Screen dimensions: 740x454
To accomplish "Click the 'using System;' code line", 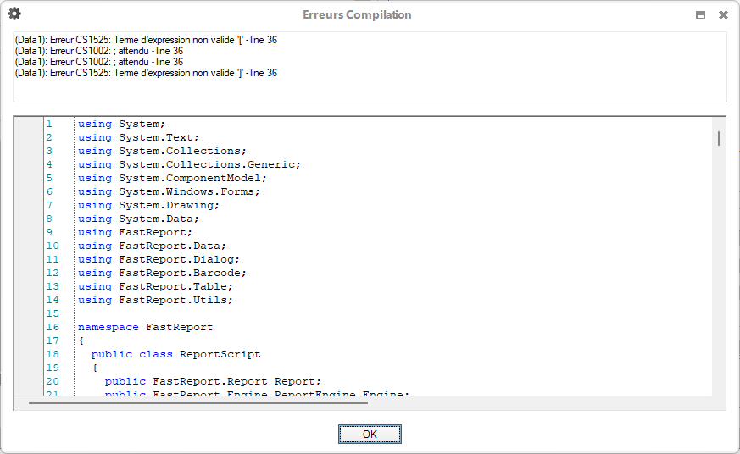I will pyautogui.click(x=121, y=124).
